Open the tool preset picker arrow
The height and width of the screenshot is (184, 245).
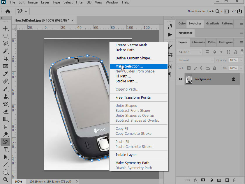(26, 11)
